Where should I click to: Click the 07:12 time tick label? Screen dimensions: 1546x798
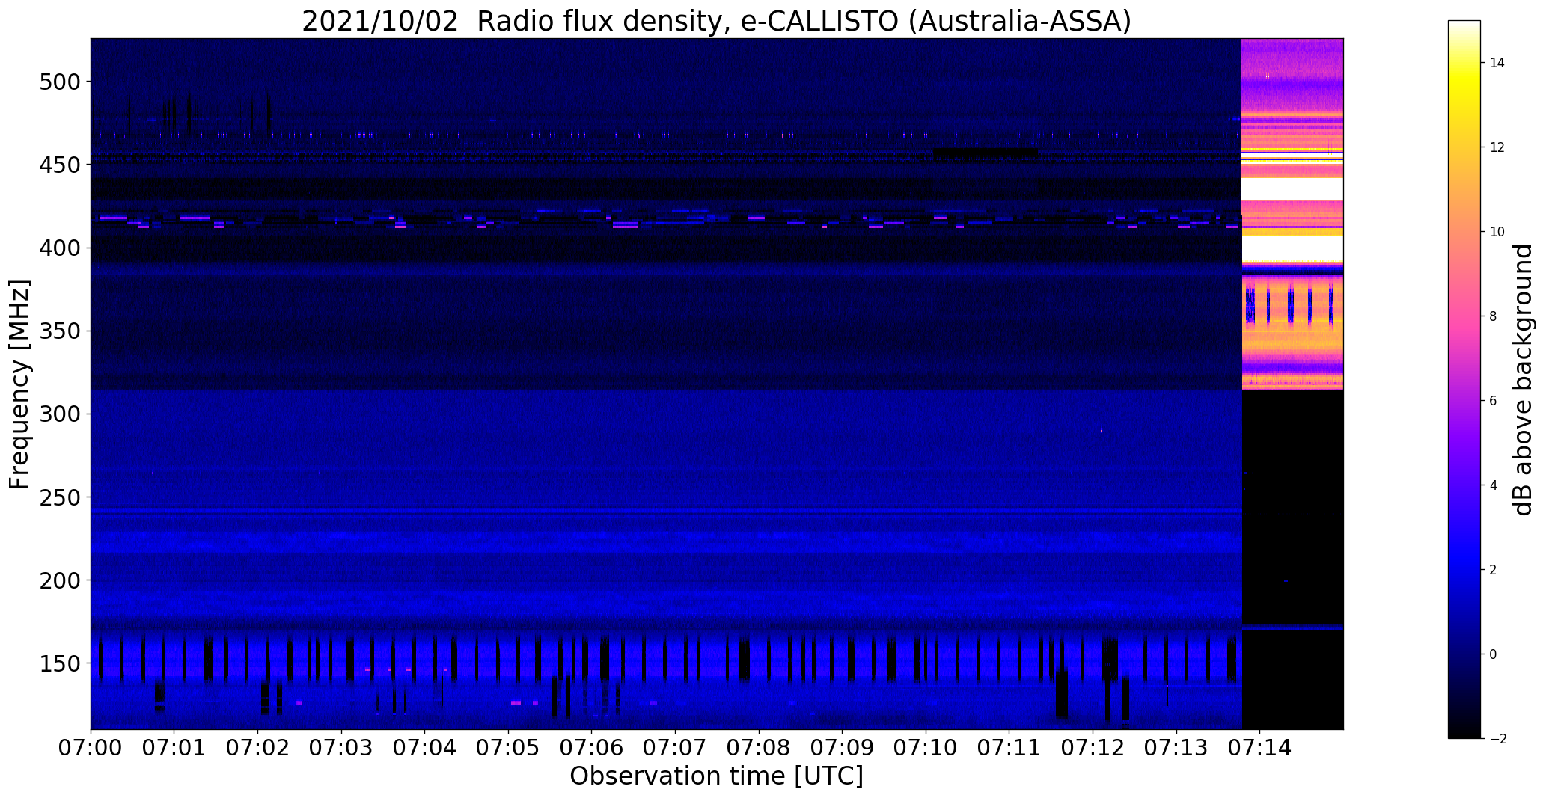[x=1093, y=747]
